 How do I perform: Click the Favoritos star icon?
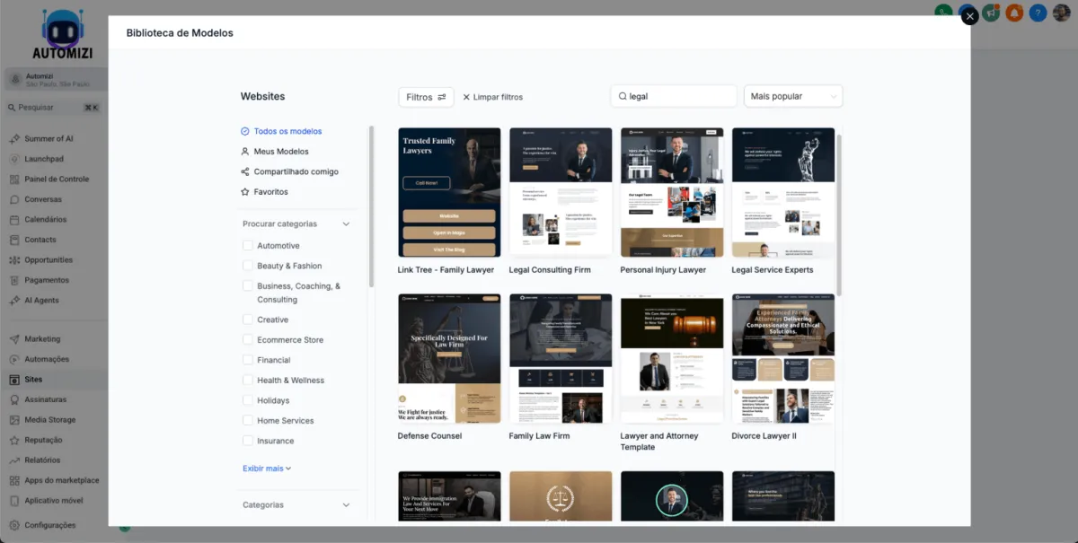(x=245, y=192)
